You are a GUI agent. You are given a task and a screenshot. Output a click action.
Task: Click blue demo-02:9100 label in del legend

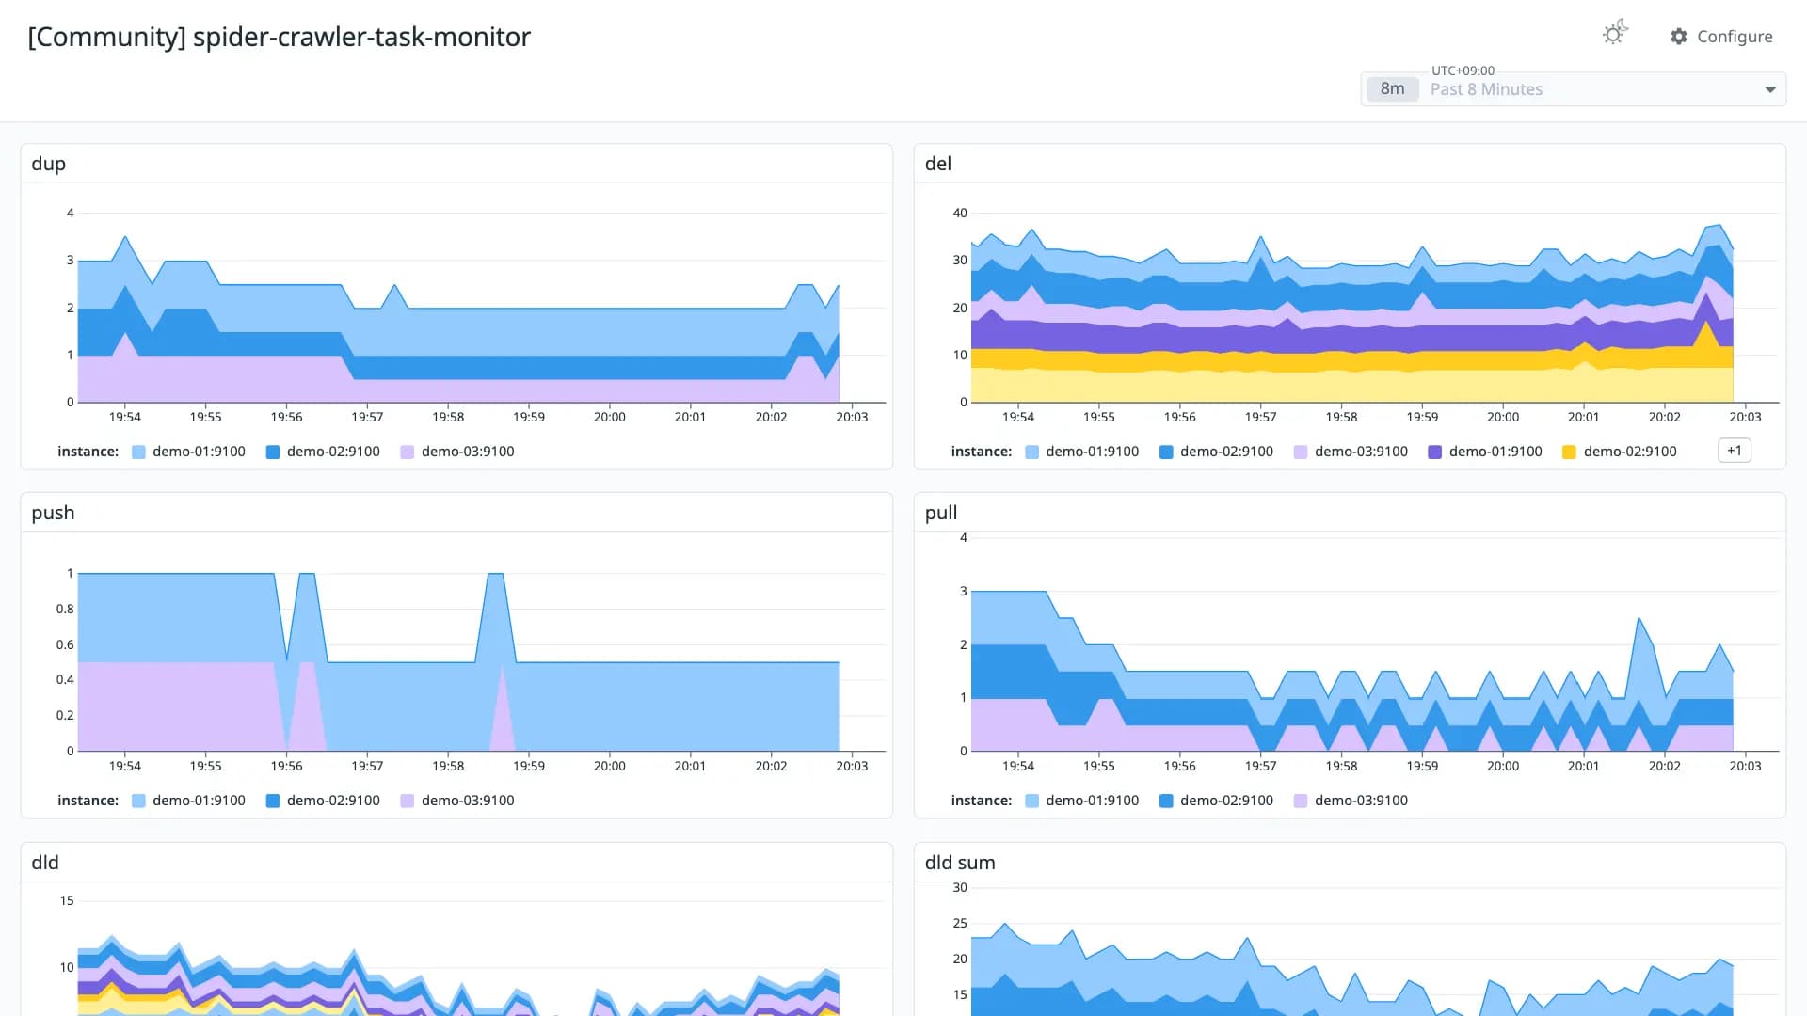pos(1226,452)
